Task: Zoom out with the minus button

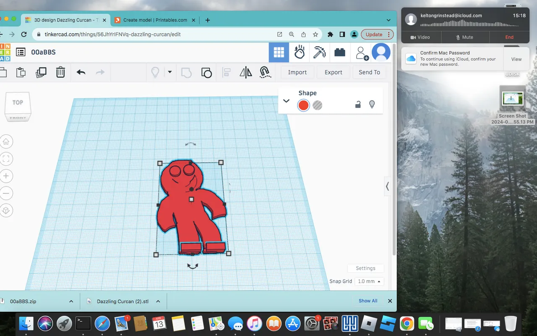Action: pyautogui.click(x=6, y=193)
